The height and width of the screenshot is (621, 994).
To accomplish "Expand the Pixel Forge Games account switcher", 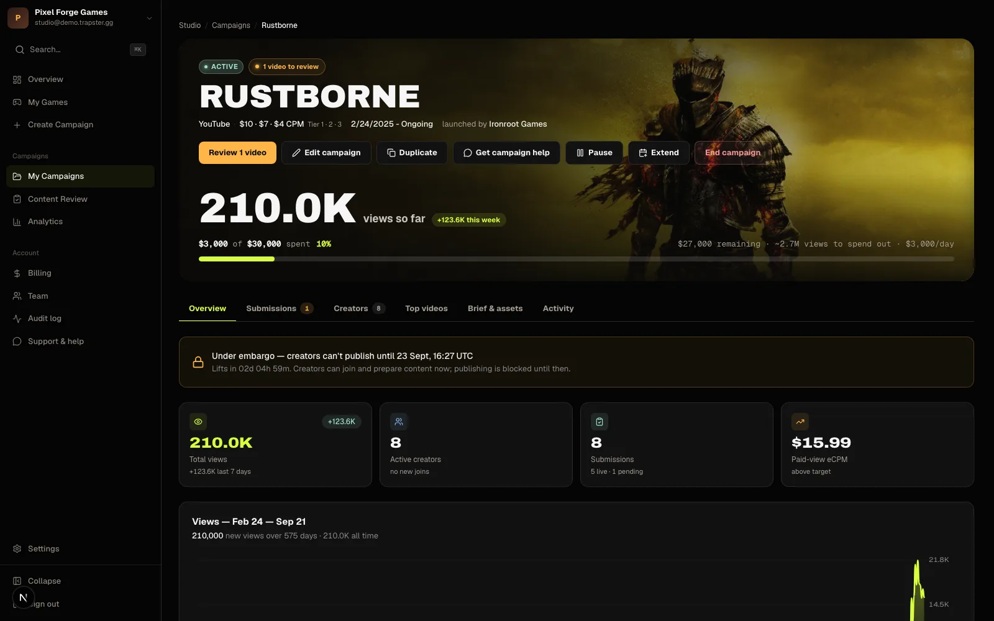I will tap(80, 18).
